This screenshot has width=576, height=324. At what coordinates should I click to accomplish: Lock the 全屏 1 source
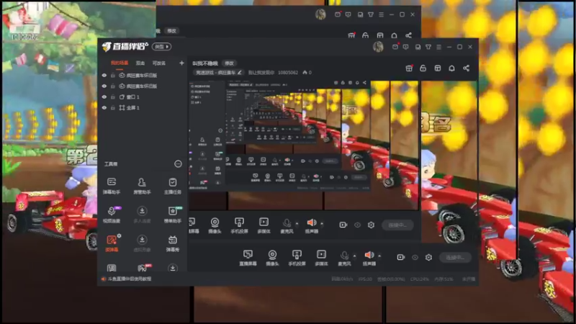pyautogui.click(x=113, y=107)
